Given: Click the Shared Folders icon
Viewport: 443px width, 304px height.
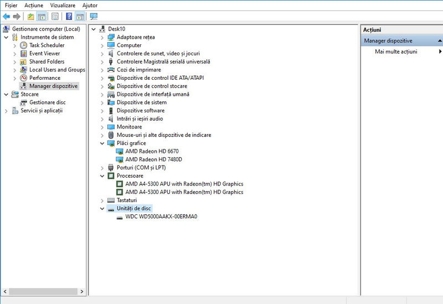Looking at the screenshot, I should pos(23,61).
